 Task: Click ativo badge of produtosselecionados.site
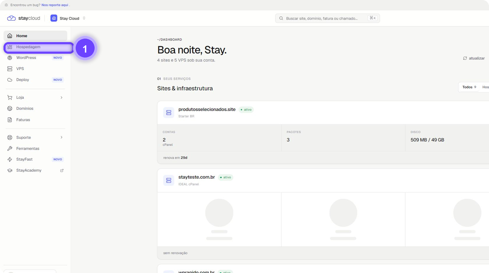point(246,109)
